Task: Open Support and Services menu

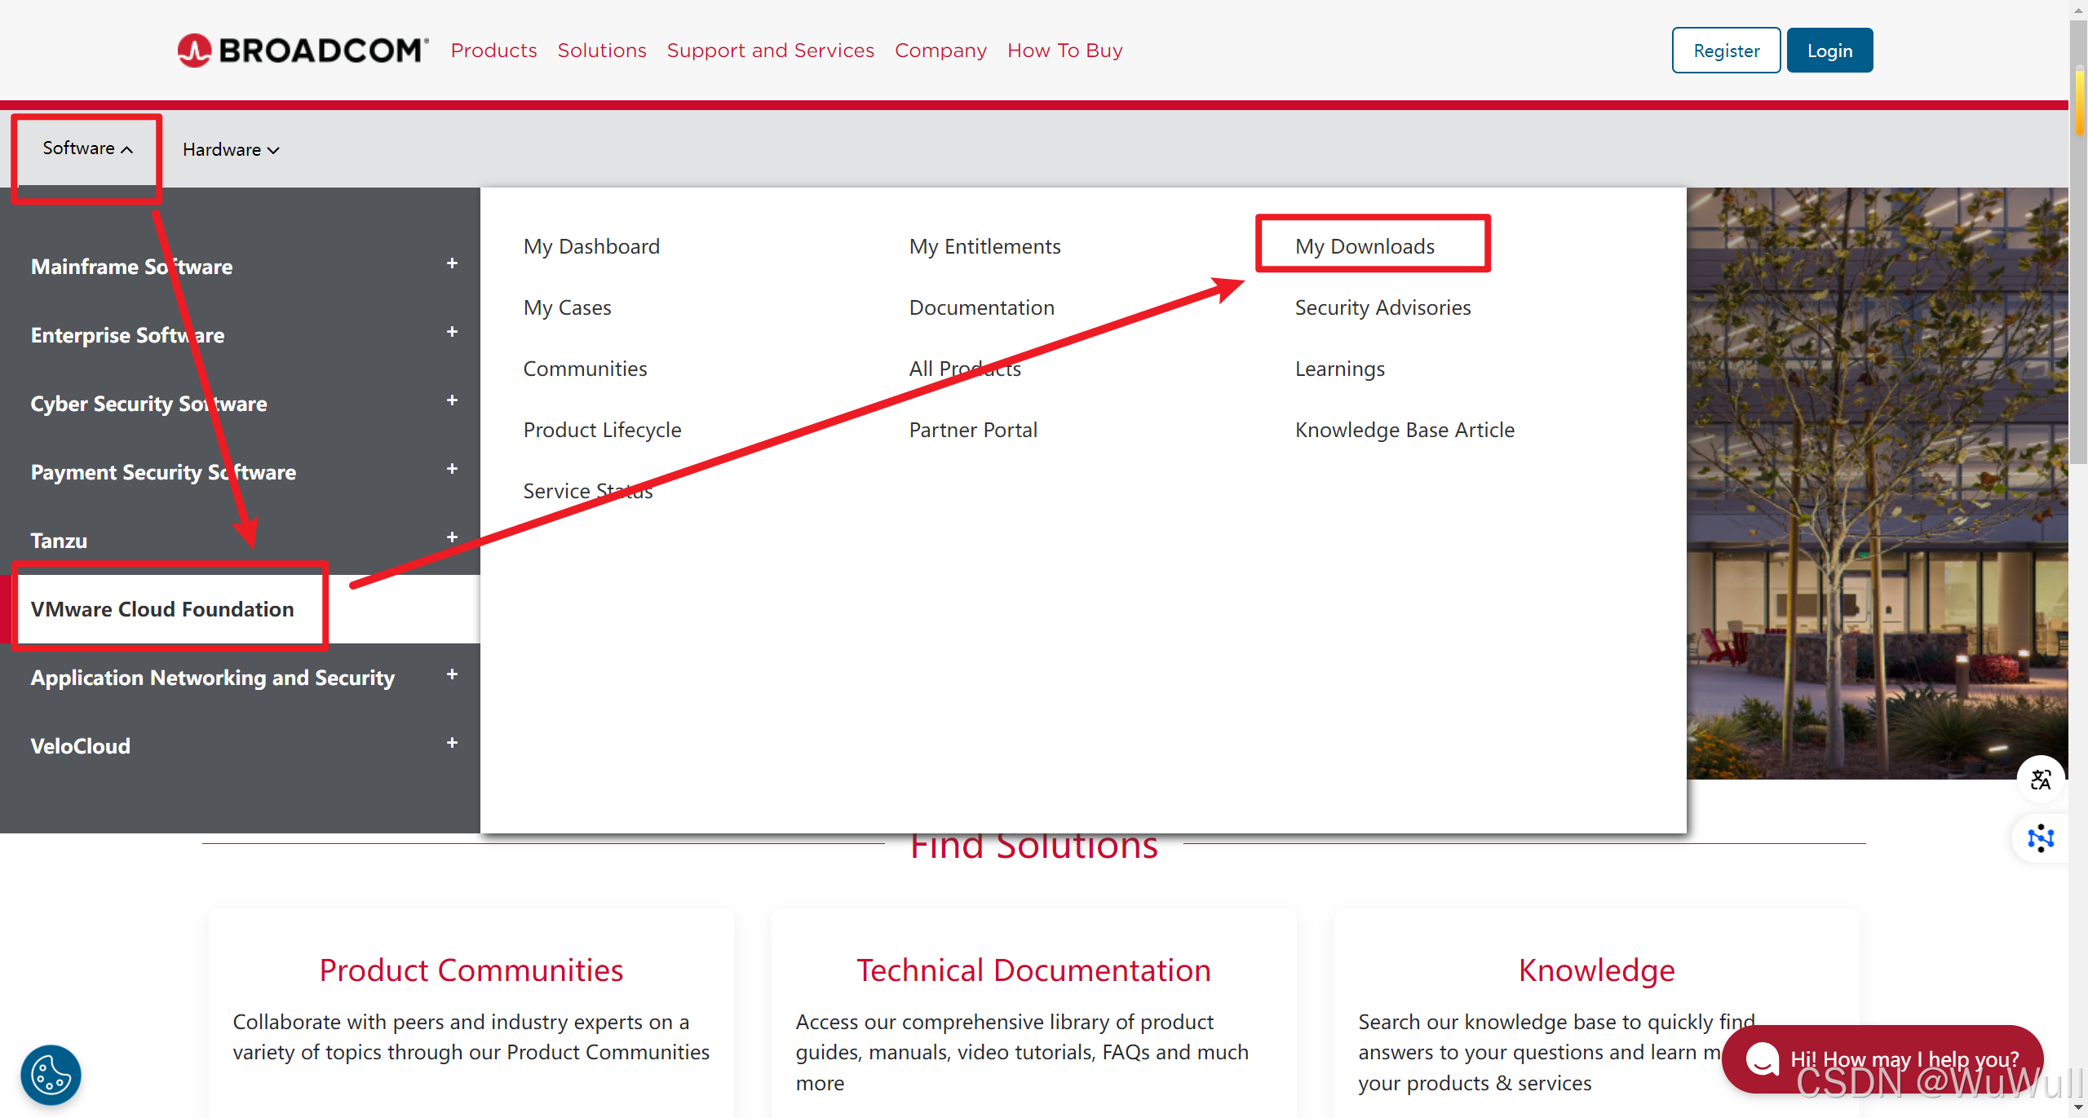Action: point(770,51)
